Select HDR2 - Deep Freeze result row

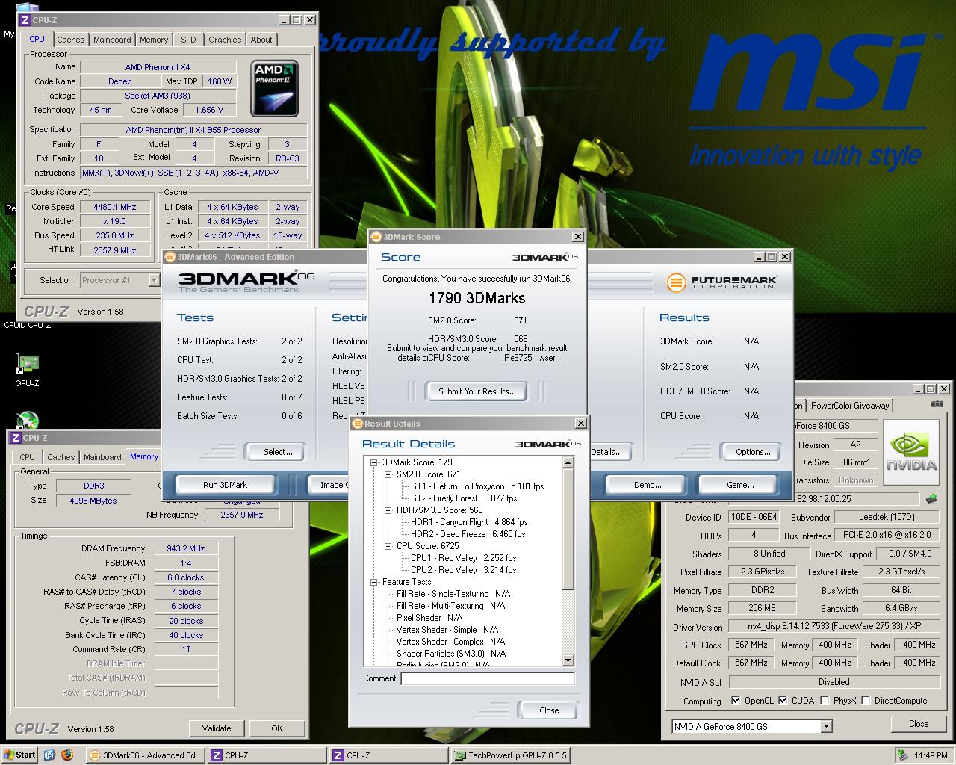pyautogui.click(x=468, y=534)
